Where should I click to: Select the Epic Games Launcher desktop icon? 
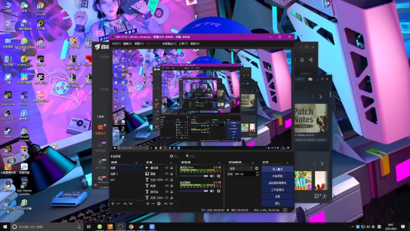(x=24, y=188)
